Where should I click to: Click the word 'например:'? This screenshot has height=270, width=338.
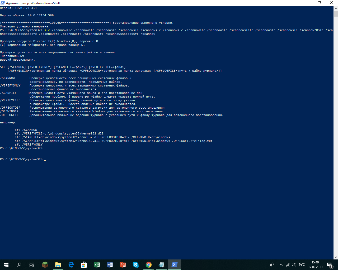pos(8,122)
